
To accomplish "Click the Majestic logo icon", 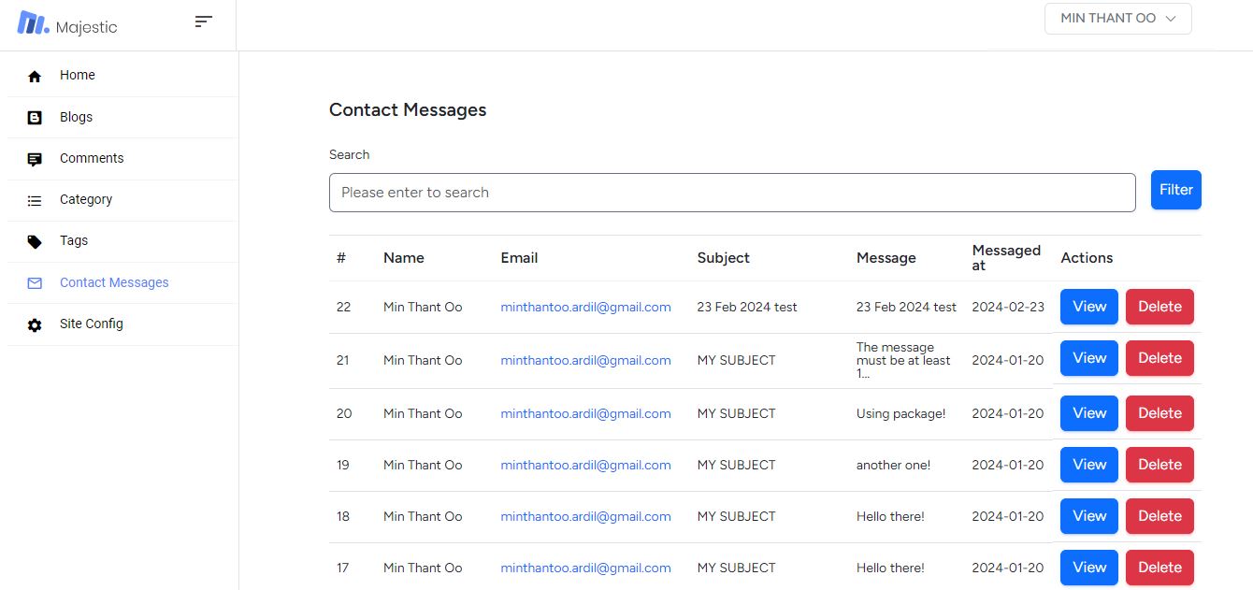I will point(33,24).
